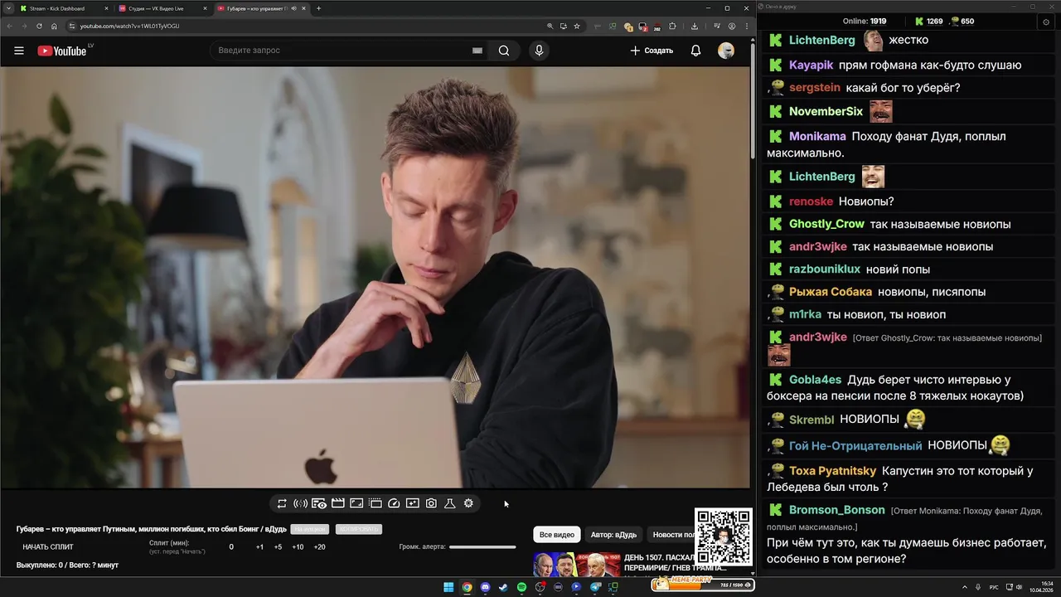1061x597 pixels.
Task: Reload the page in Chrome
Action: coord(39,26)
